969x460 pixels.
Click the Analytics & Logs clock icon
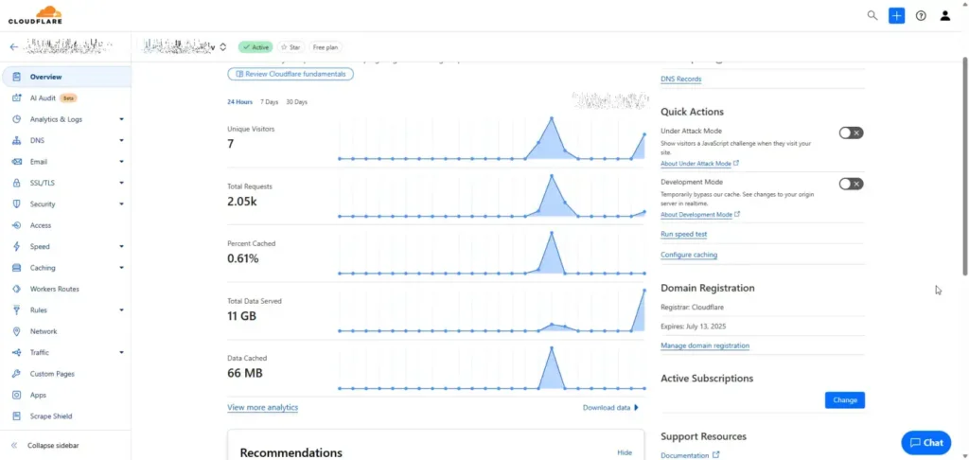pos(17,119)
